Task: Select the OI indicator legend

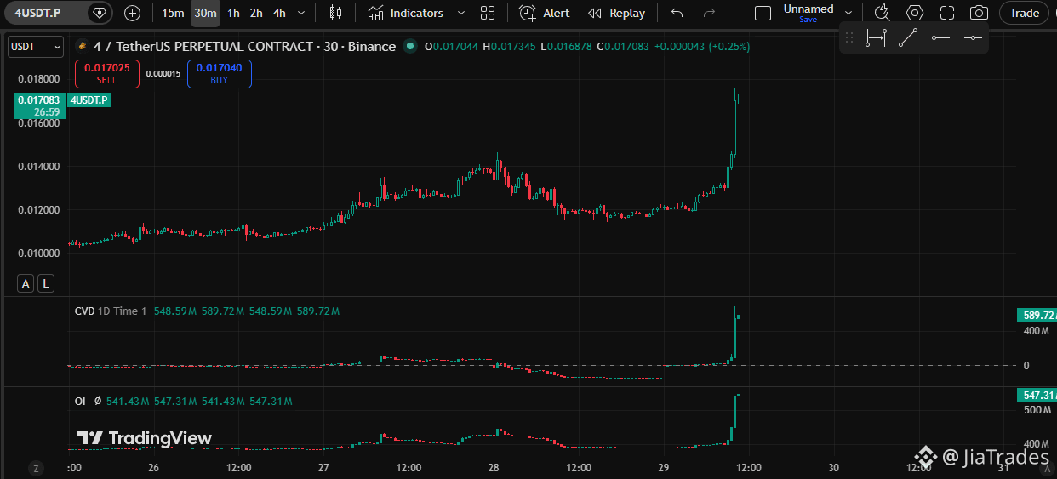Action: 80,401
